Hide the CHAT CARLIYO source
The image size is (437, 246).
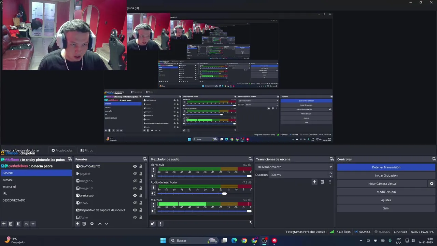pos(135,166)
